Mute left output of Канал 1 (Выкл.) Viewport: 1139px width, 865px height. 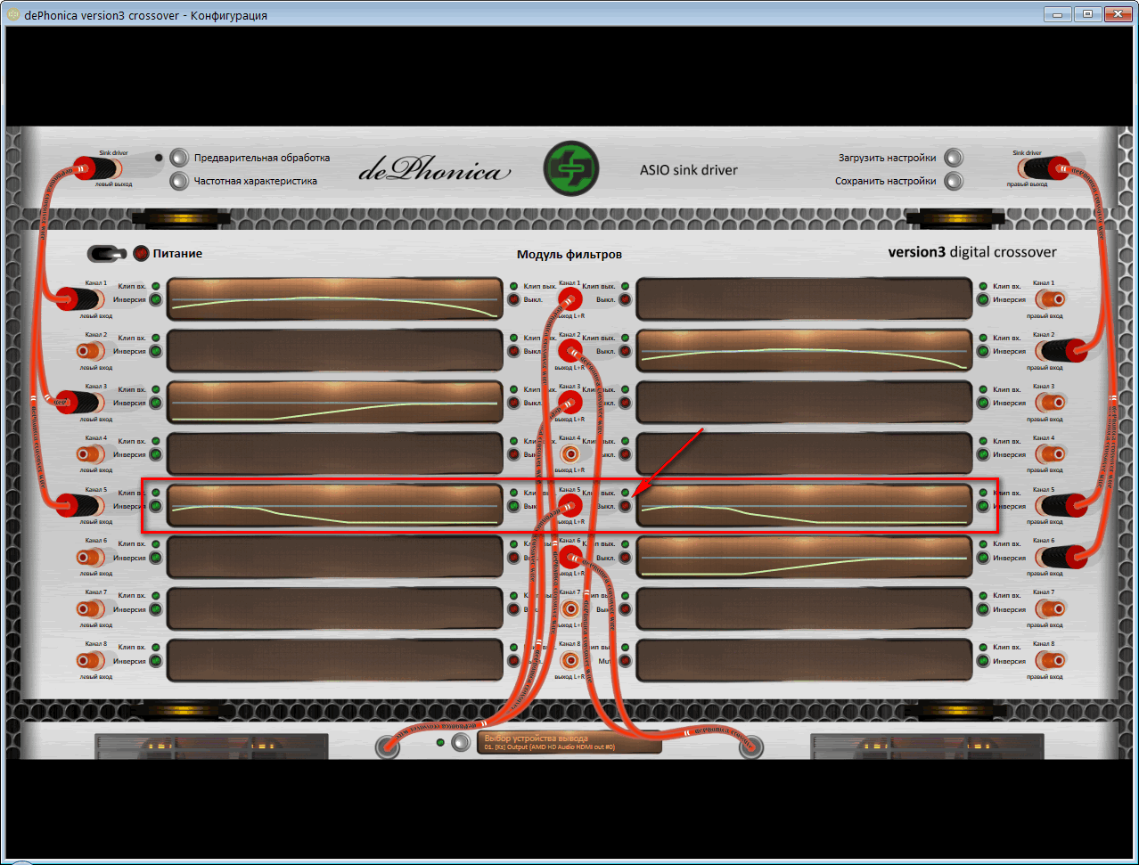pyautogui.click(x=513, y=300)
